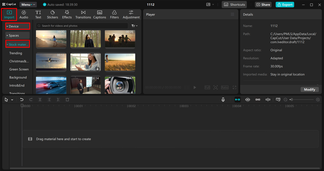The height and width of the screenshot is (171, 324).
Task: Open the layout selector dropdown
Action: pyautogui.click(x=210, y=5)
